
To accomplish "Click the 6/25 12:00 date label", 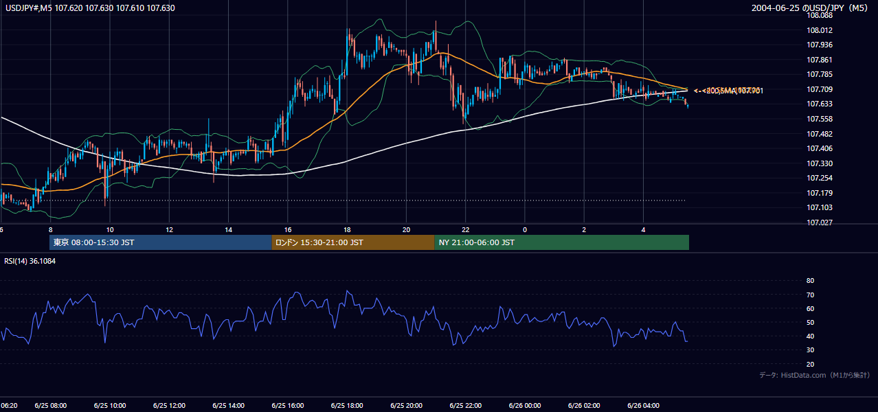I will point(170,406).
